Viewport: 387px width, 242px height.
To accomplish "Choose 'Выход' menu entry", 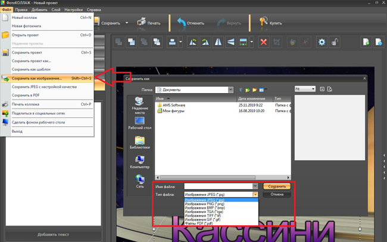I will (47, 131).
